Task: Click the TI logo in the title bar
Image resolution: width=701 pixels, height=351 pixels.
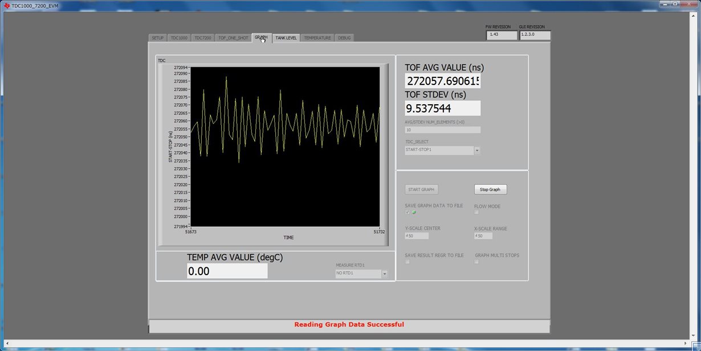Action: point(6,5)
